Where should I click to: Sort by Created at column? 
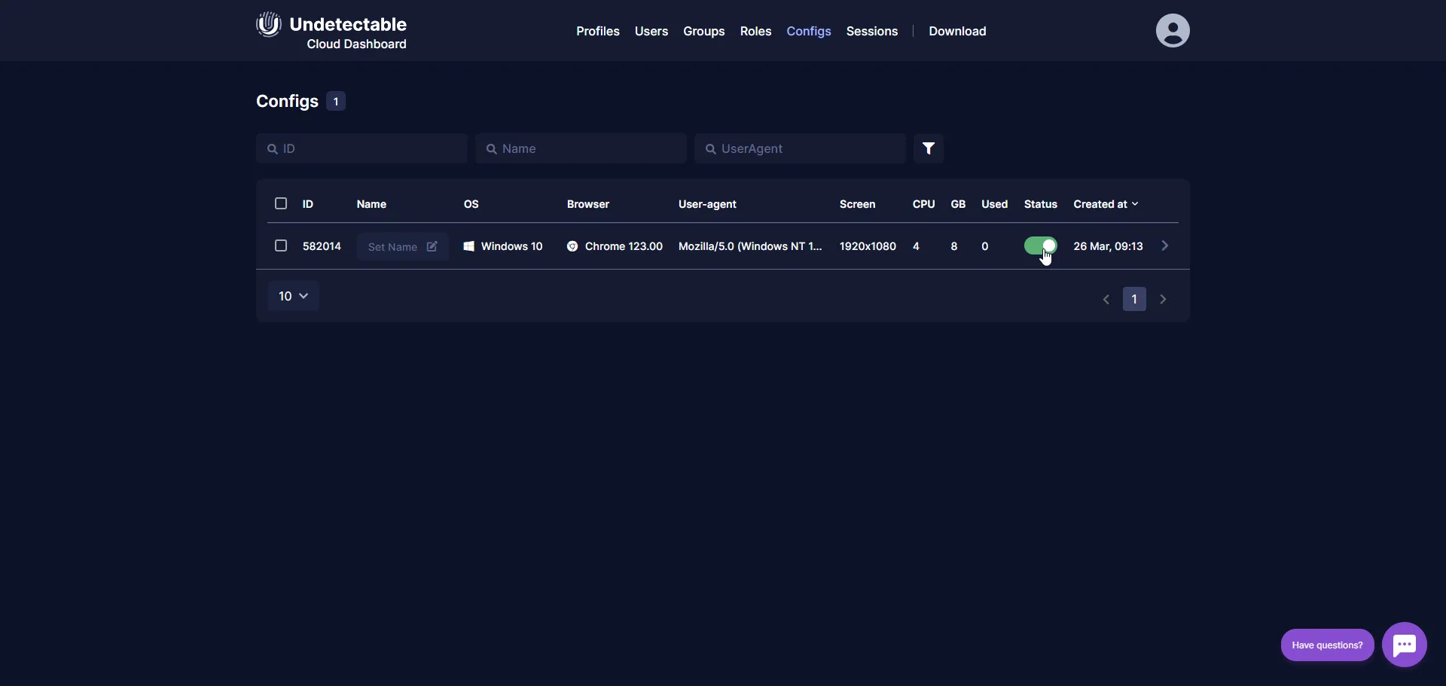[x=1106, y=204]
